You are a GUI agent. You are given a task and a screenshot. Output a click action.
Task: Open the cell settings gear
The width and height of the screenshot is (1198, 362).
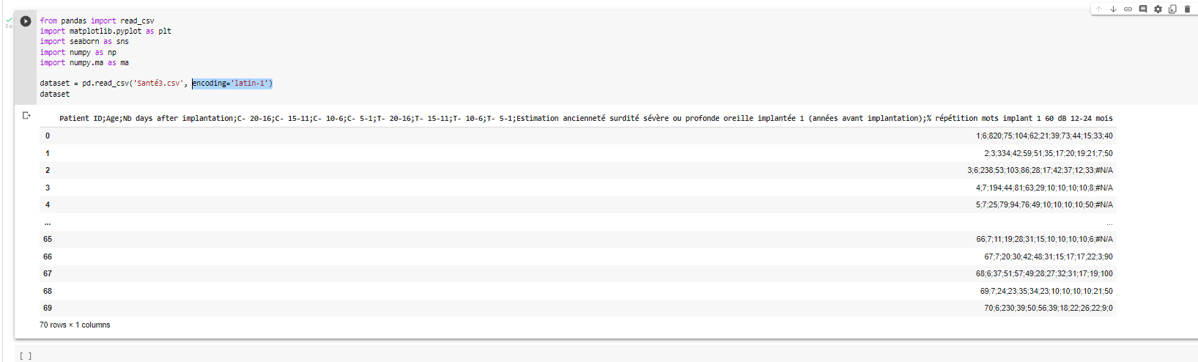click(1158, 10)
